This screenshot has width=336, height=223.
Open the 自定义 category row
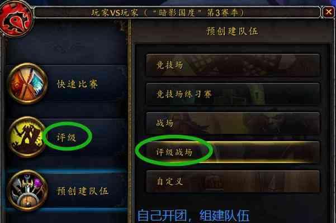pyautogui.click(x=233, y=182)
